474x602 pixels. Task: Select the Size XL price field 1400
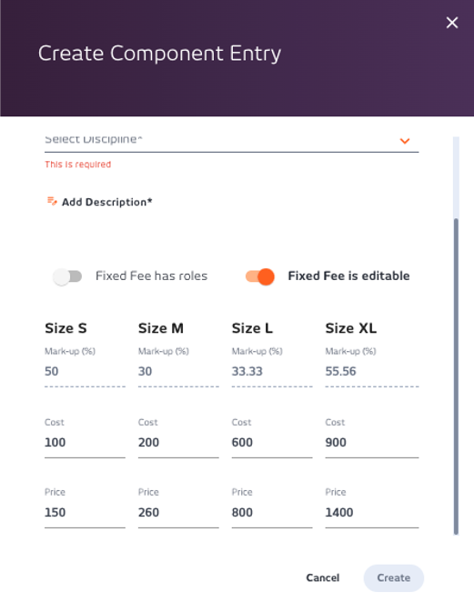pyautogui.click(x=372, y=512)
